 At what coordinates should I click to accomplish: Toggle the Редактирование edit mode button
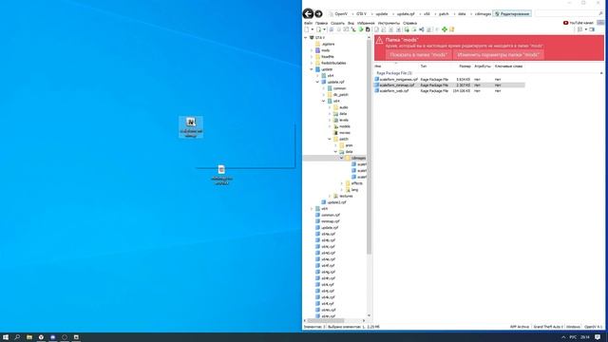click(x=512, y=13)
